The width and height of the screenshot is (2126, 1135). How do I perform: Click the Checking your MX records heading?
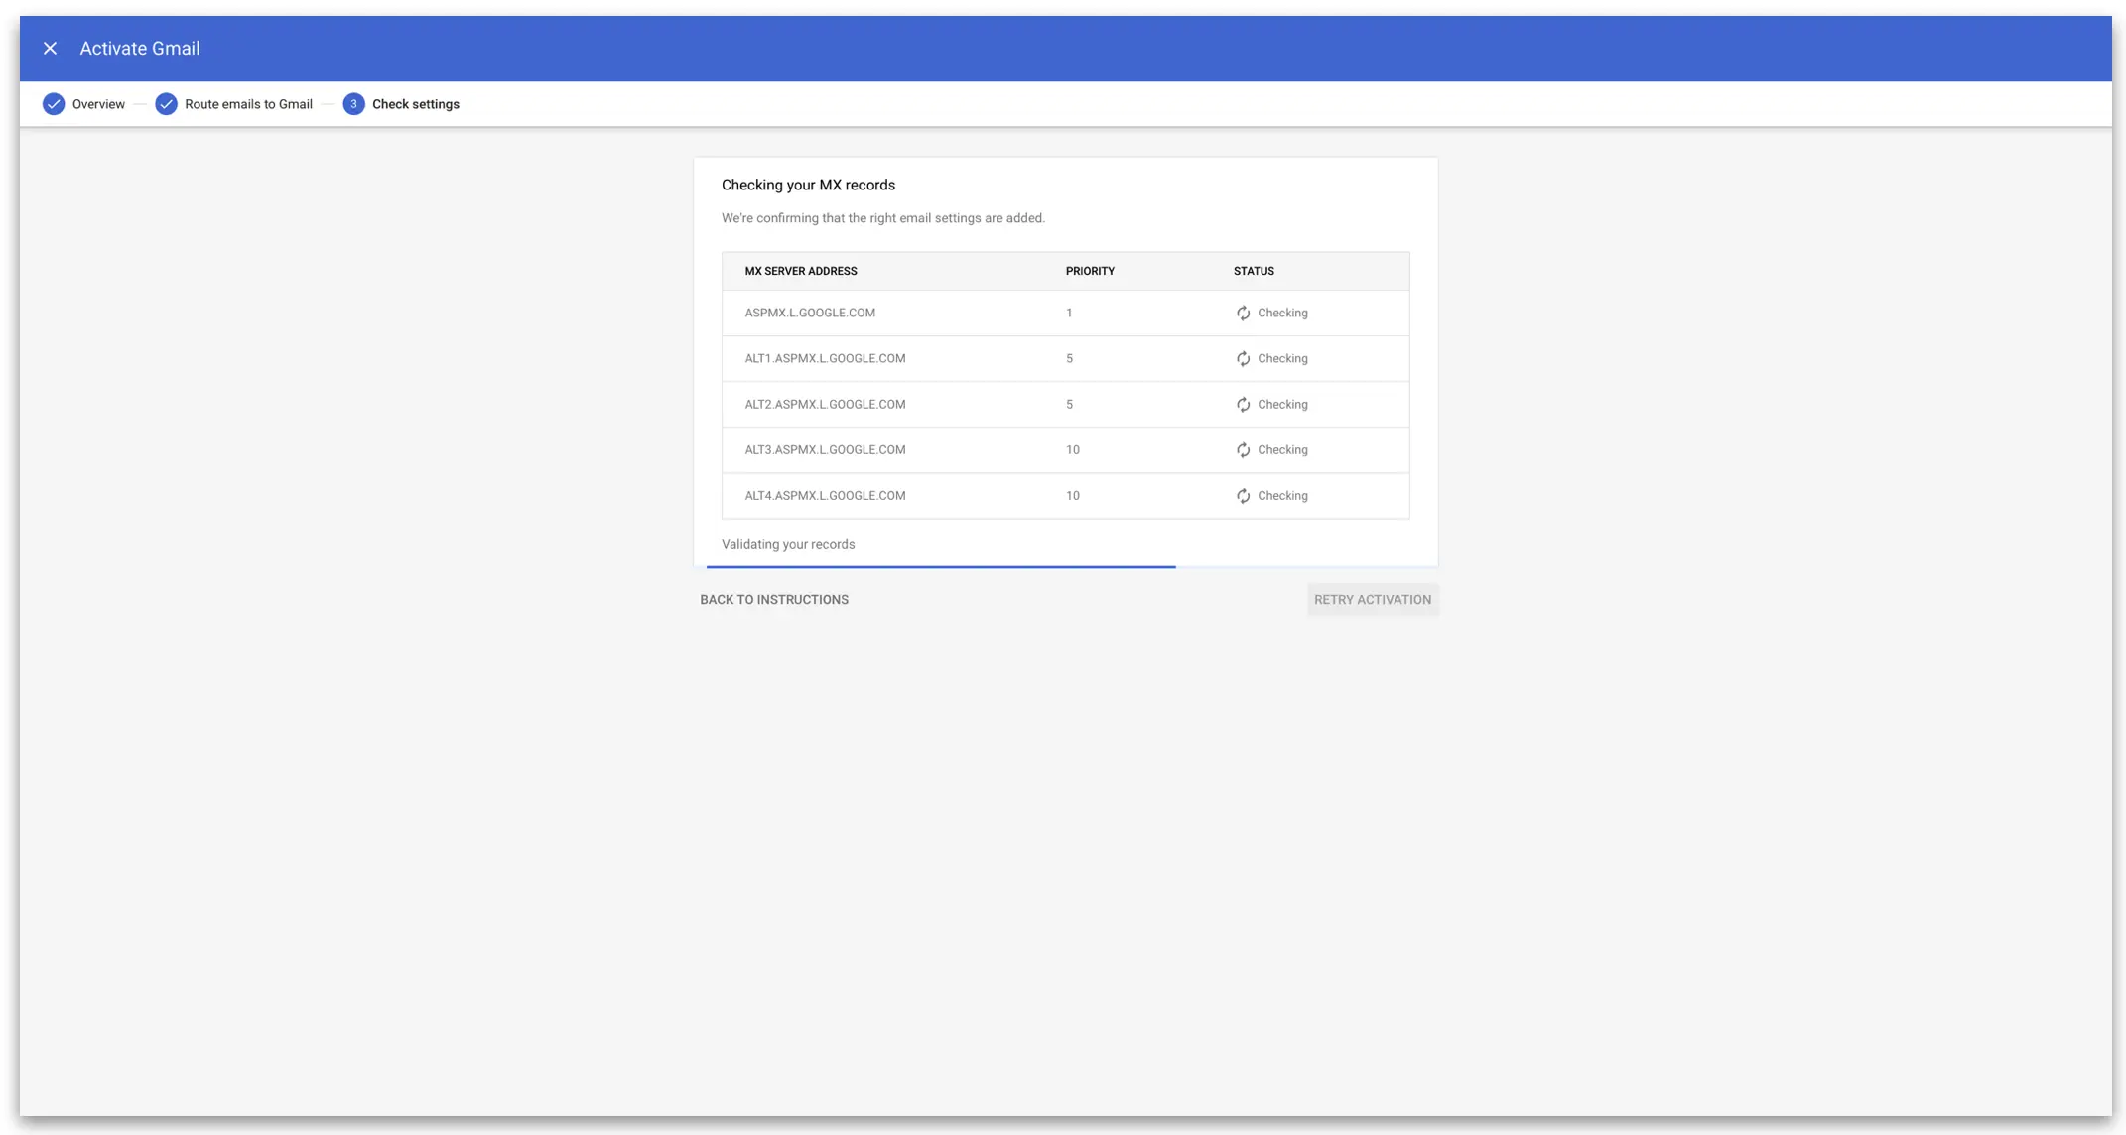point(808,185)
